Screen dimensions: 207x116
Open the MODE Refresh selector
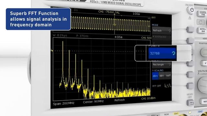tap(162, 31)
